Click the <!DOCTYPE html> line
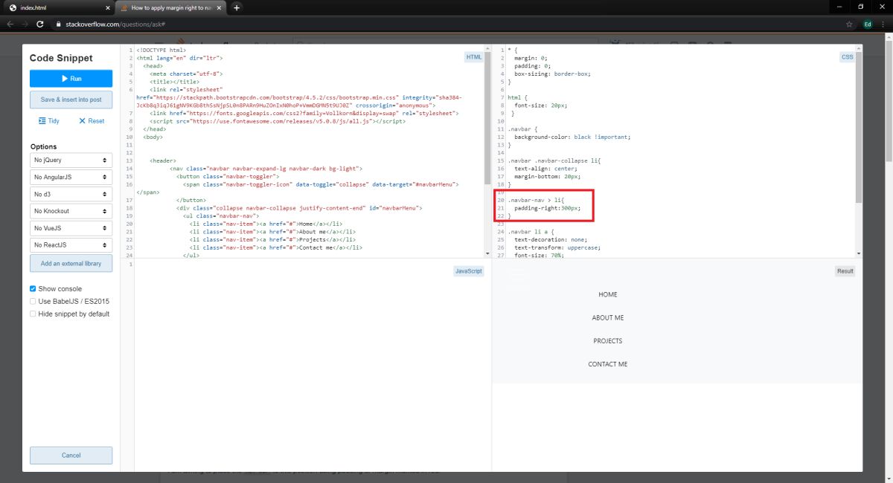 click(161, 50)
